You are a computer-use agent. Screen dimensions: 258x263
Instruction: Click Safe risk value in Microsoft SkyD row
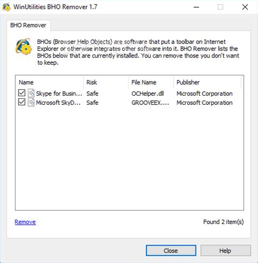coord(93,103)
